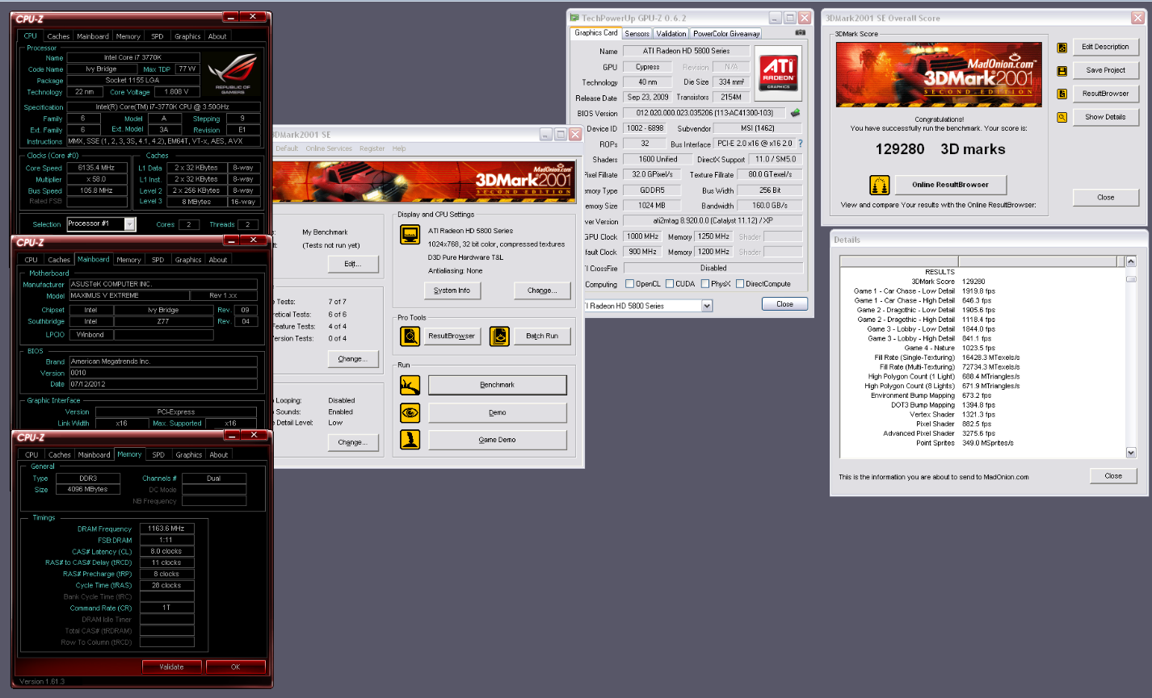Click the ATI Radeon logo in GPU-Z
Image resolution: width=1152 pixels, height=698 pixels.
[778, 73]
